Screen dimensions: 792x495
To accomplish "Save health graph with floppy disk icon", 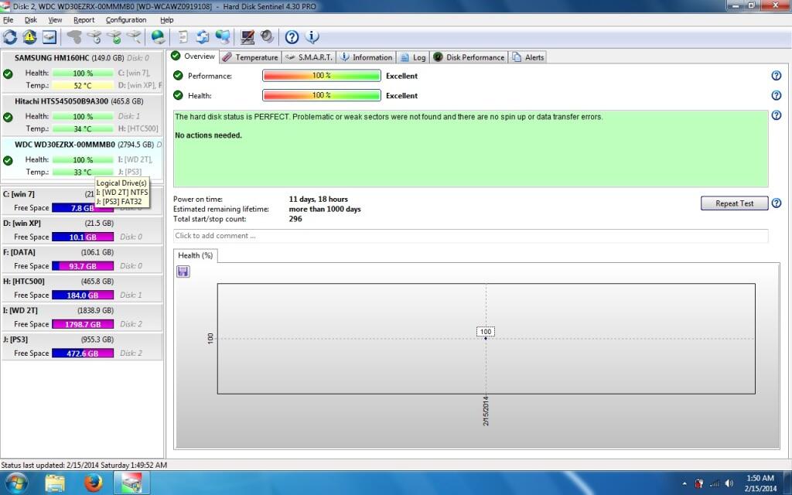I will tap(183, 271).
